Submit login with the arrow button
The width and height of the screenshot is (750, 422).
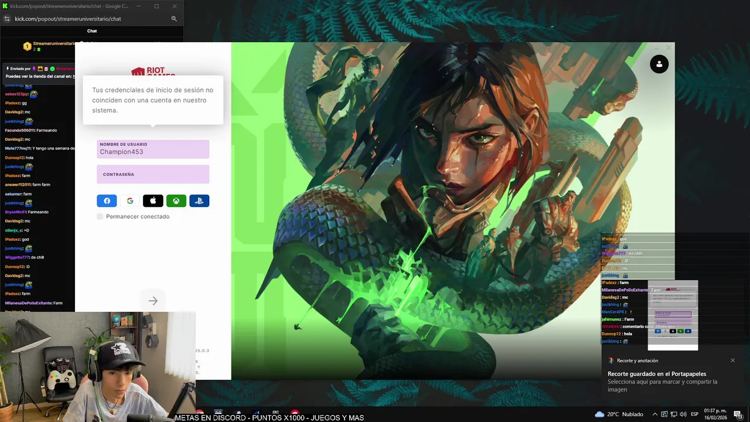153,301
